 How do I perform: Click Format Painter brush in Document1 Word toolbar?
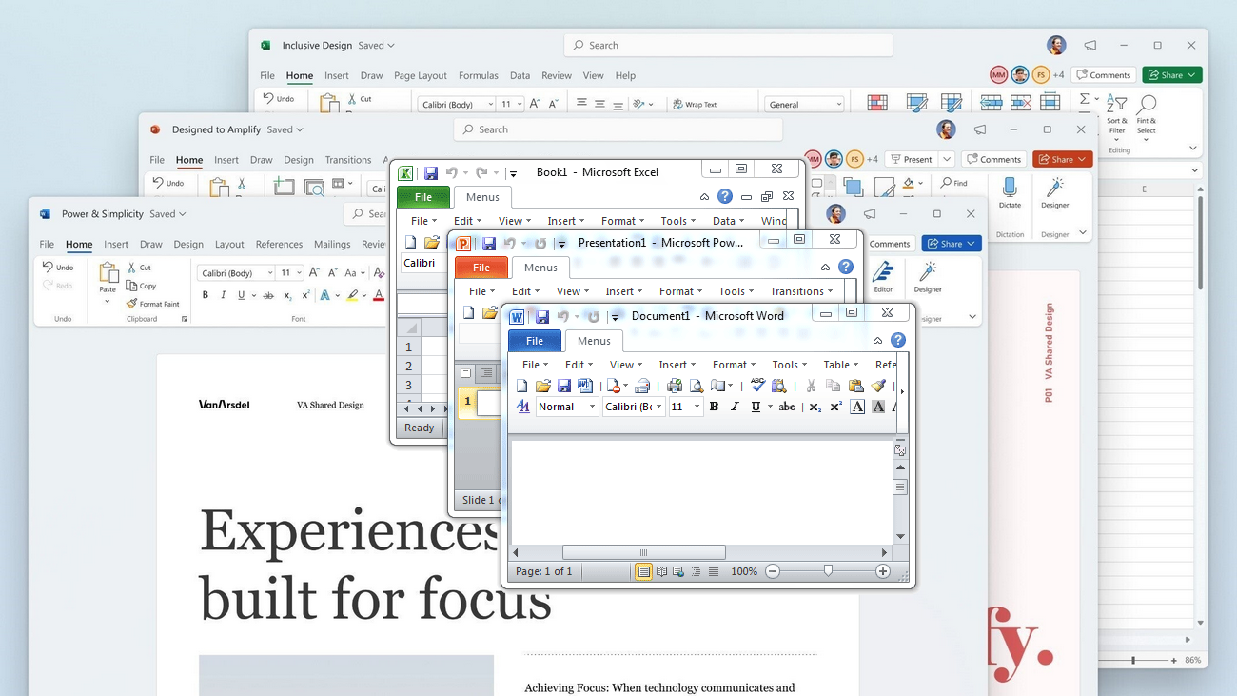878,386
